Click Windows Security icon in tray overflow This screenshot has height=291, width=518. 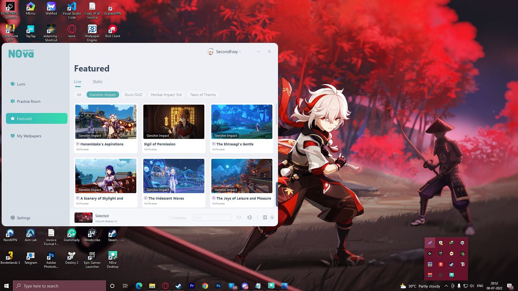(441, 243)
